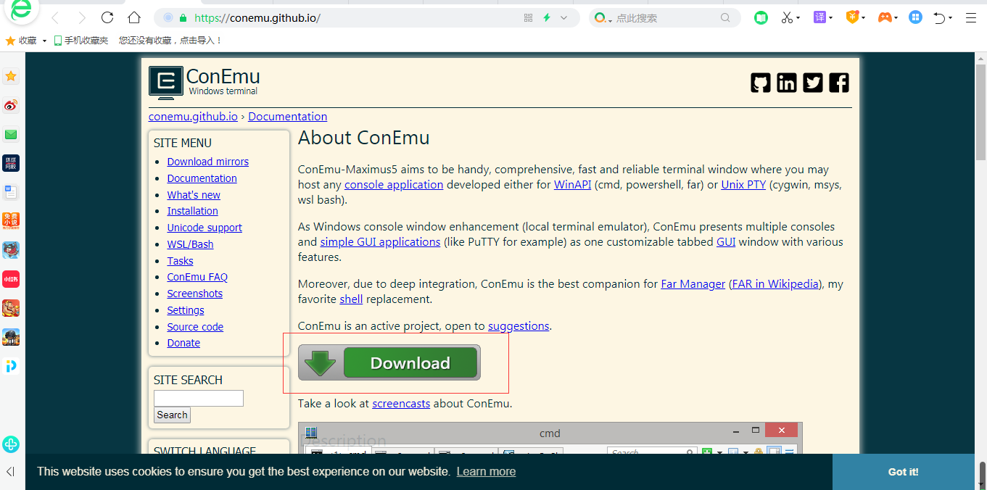The height and width of the screenshot is (490, 987).
Task: Click the orange shield wallet icon
Action: 852,17
